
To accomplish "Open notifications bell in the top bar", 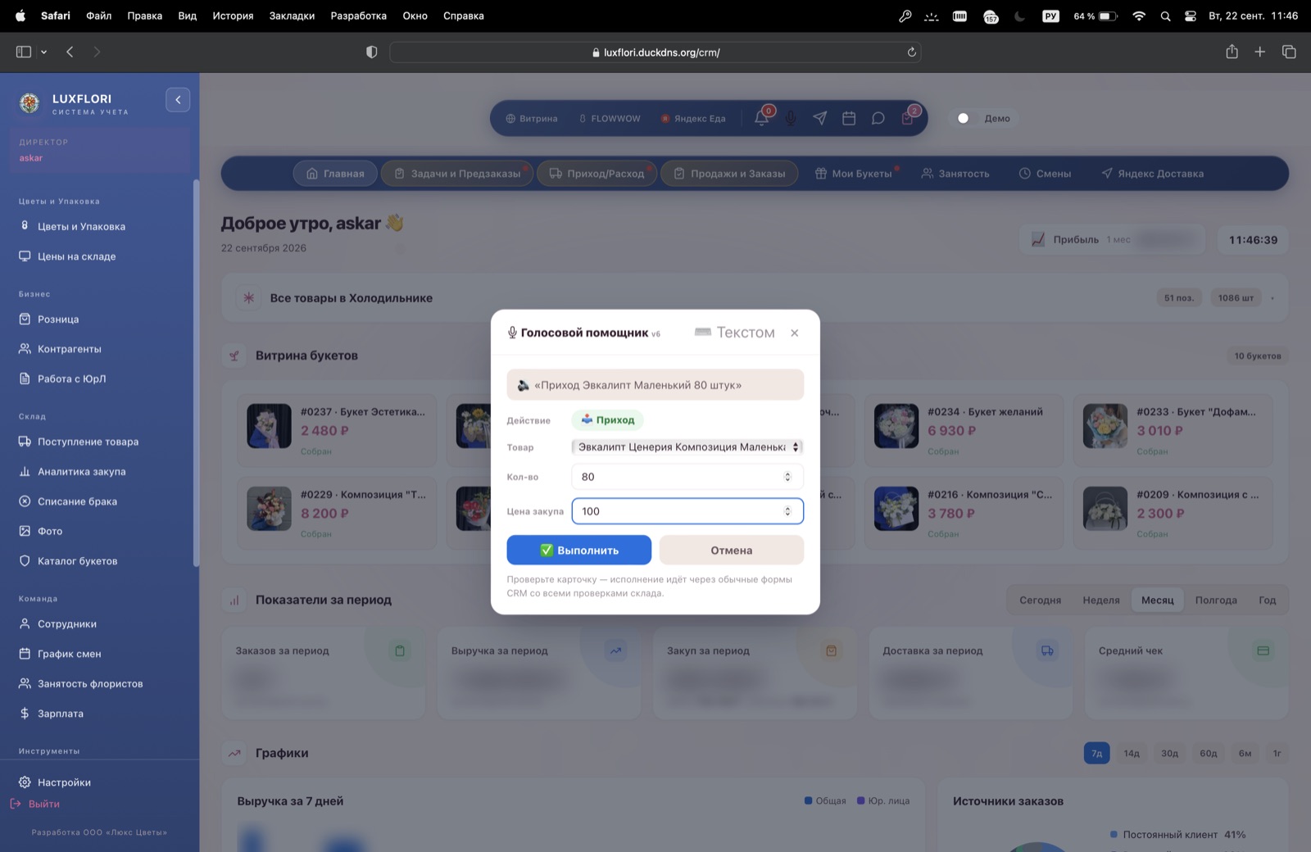I will coord(761,118).
